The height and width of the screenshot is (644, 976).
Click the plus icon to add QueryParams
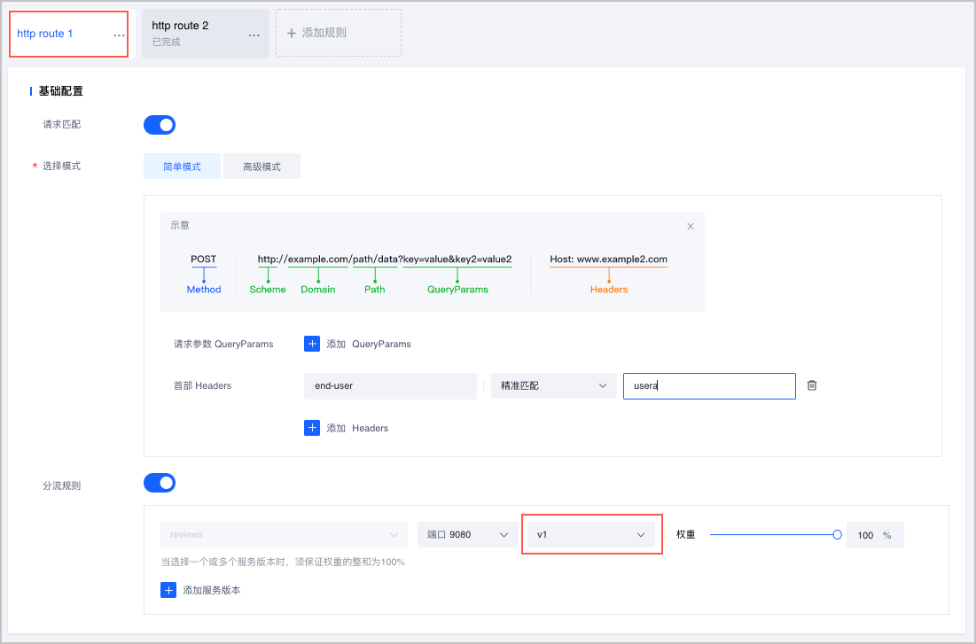pyautogui.click(x=311, y=344)
